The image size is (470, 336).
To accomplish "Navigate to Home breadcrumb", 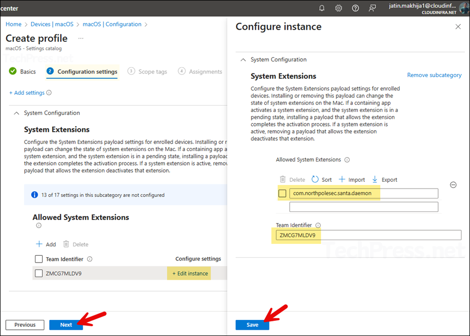I will point(14,24).
